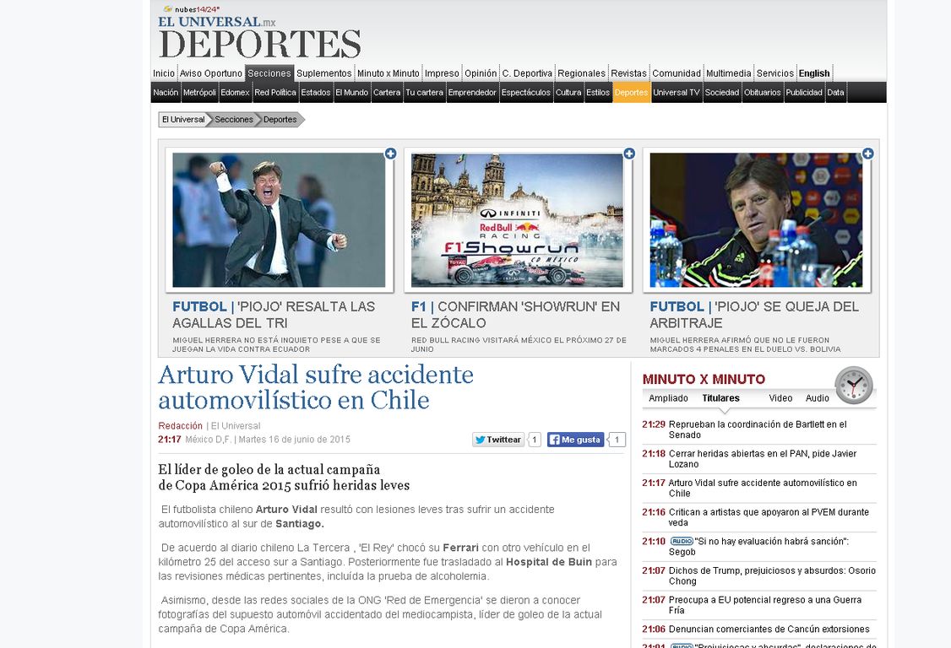Select the Secciones menu tab
Screen dimensions: 951x648
(269, 73)
